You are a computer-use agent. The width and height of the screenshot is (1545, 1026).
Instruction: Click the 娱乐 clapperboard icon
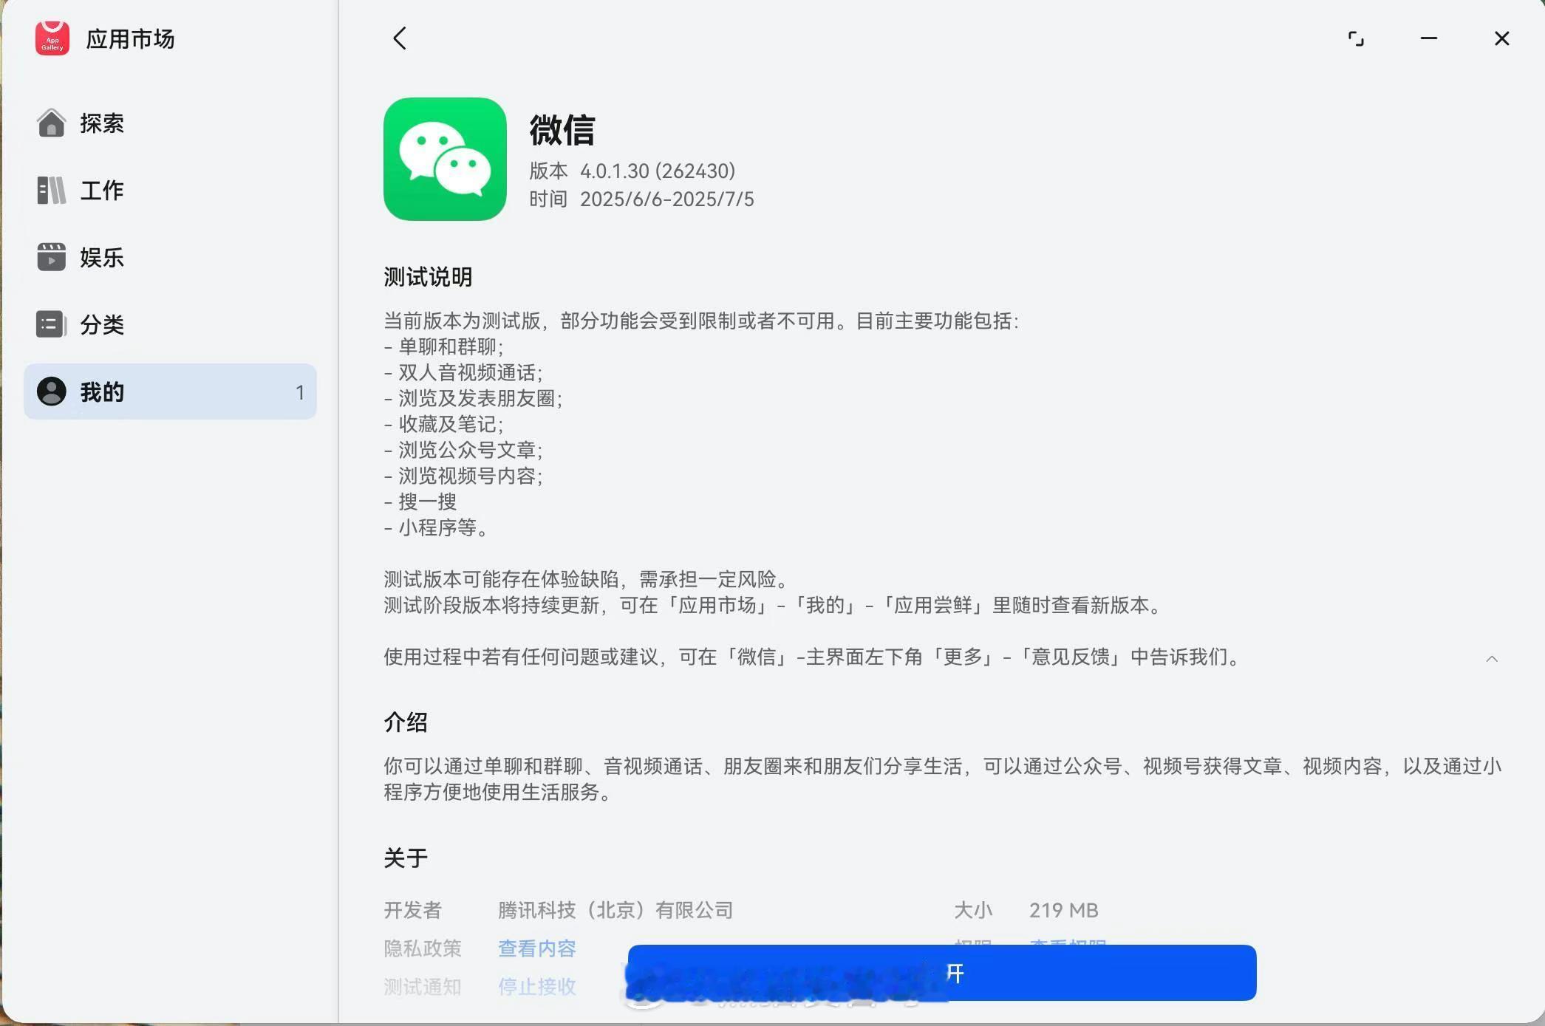tap(52, 257)
